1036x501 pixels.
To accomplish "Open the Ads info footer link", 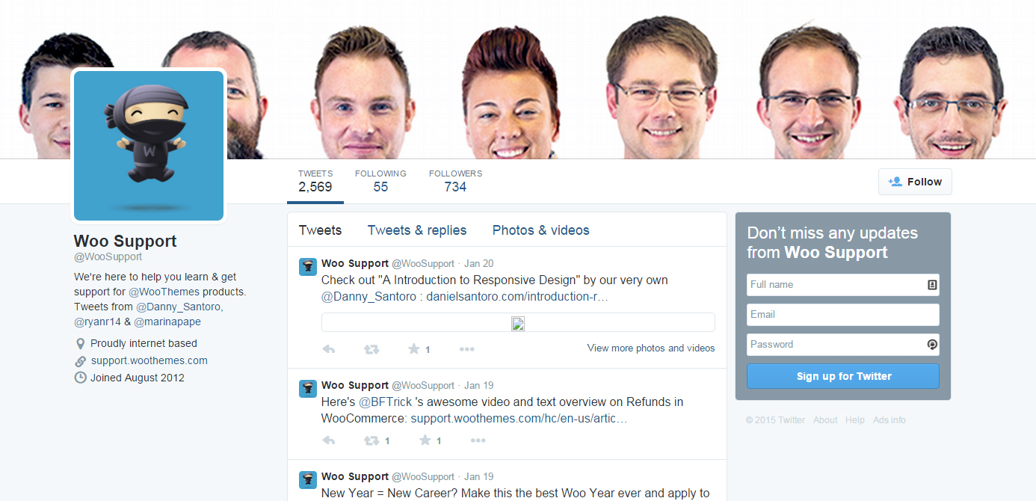I will click(x=889, y=420).
